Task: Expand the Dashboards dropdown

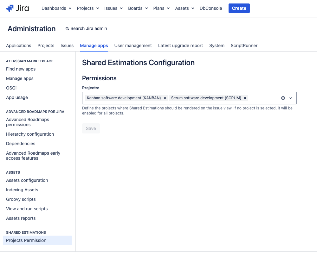Action: coord(56,8)
